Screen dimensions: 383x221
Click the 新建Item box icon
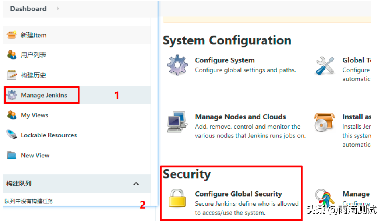coord(12,35)
